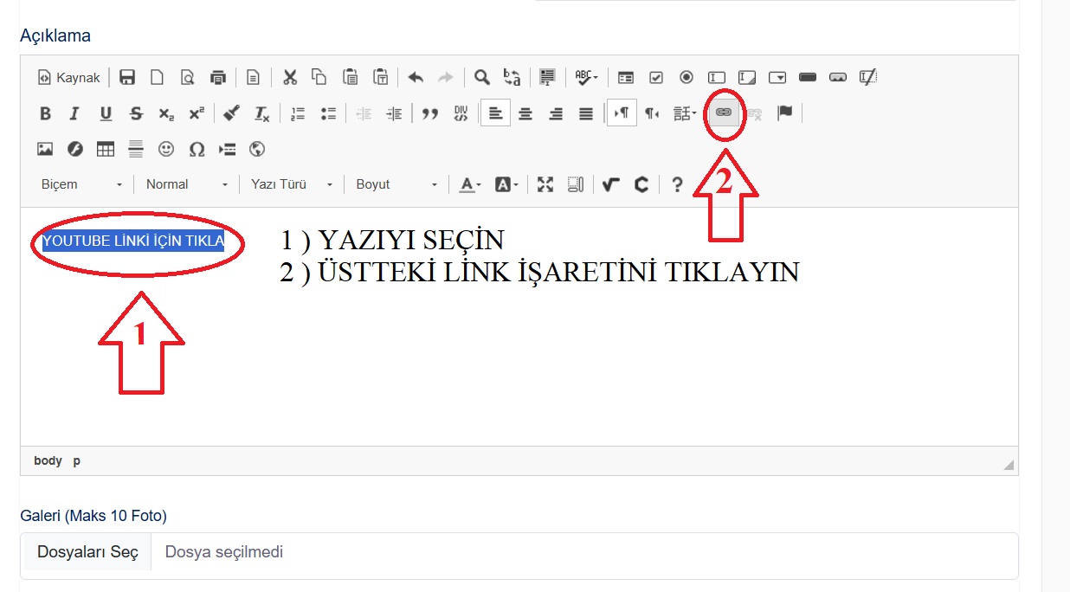
Task: Click the Kaynak source button
Action: (69, 77)
